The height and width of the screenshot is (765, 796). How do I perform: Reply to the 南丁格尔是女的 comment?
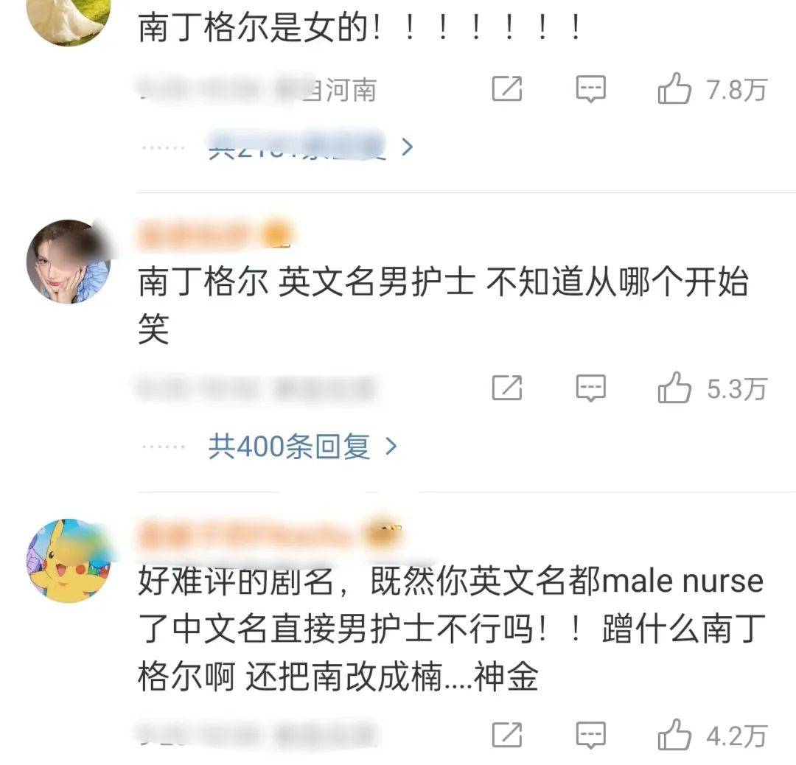(591, 89)
